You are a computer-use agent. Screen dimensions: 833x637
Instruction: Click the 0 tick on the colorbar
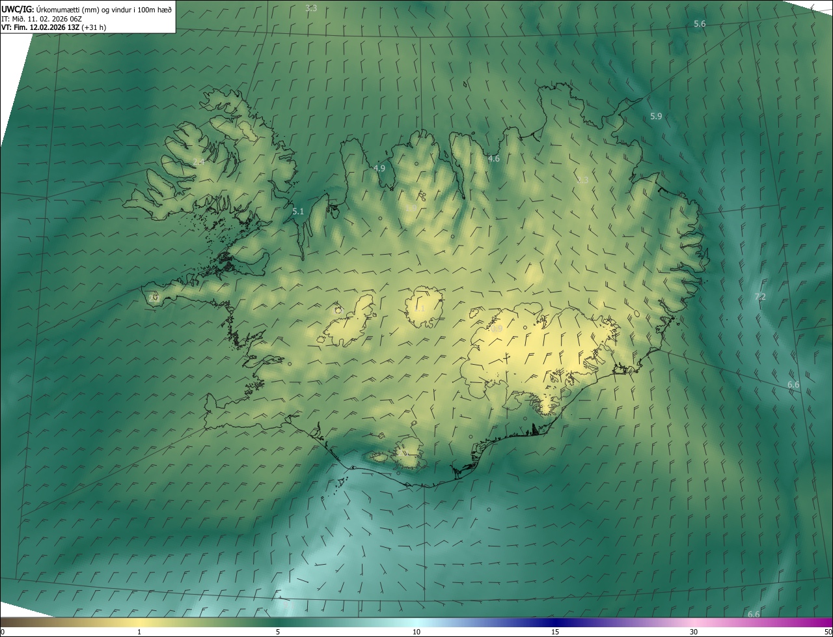pyautogui.click(x=3, y=632)
